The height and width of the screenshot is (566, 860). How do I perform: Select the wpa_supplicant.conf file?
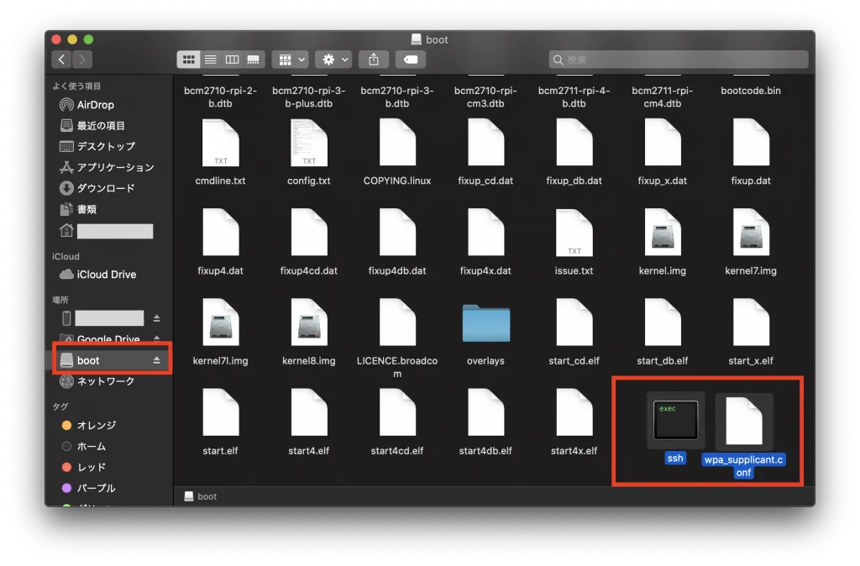(x=743, y=420)
